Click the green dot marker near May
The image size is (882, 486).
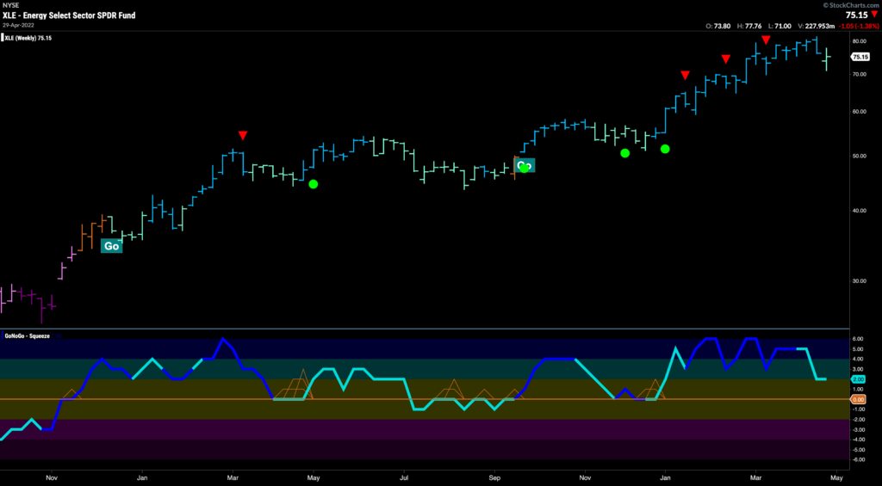[x=314, y=184]
